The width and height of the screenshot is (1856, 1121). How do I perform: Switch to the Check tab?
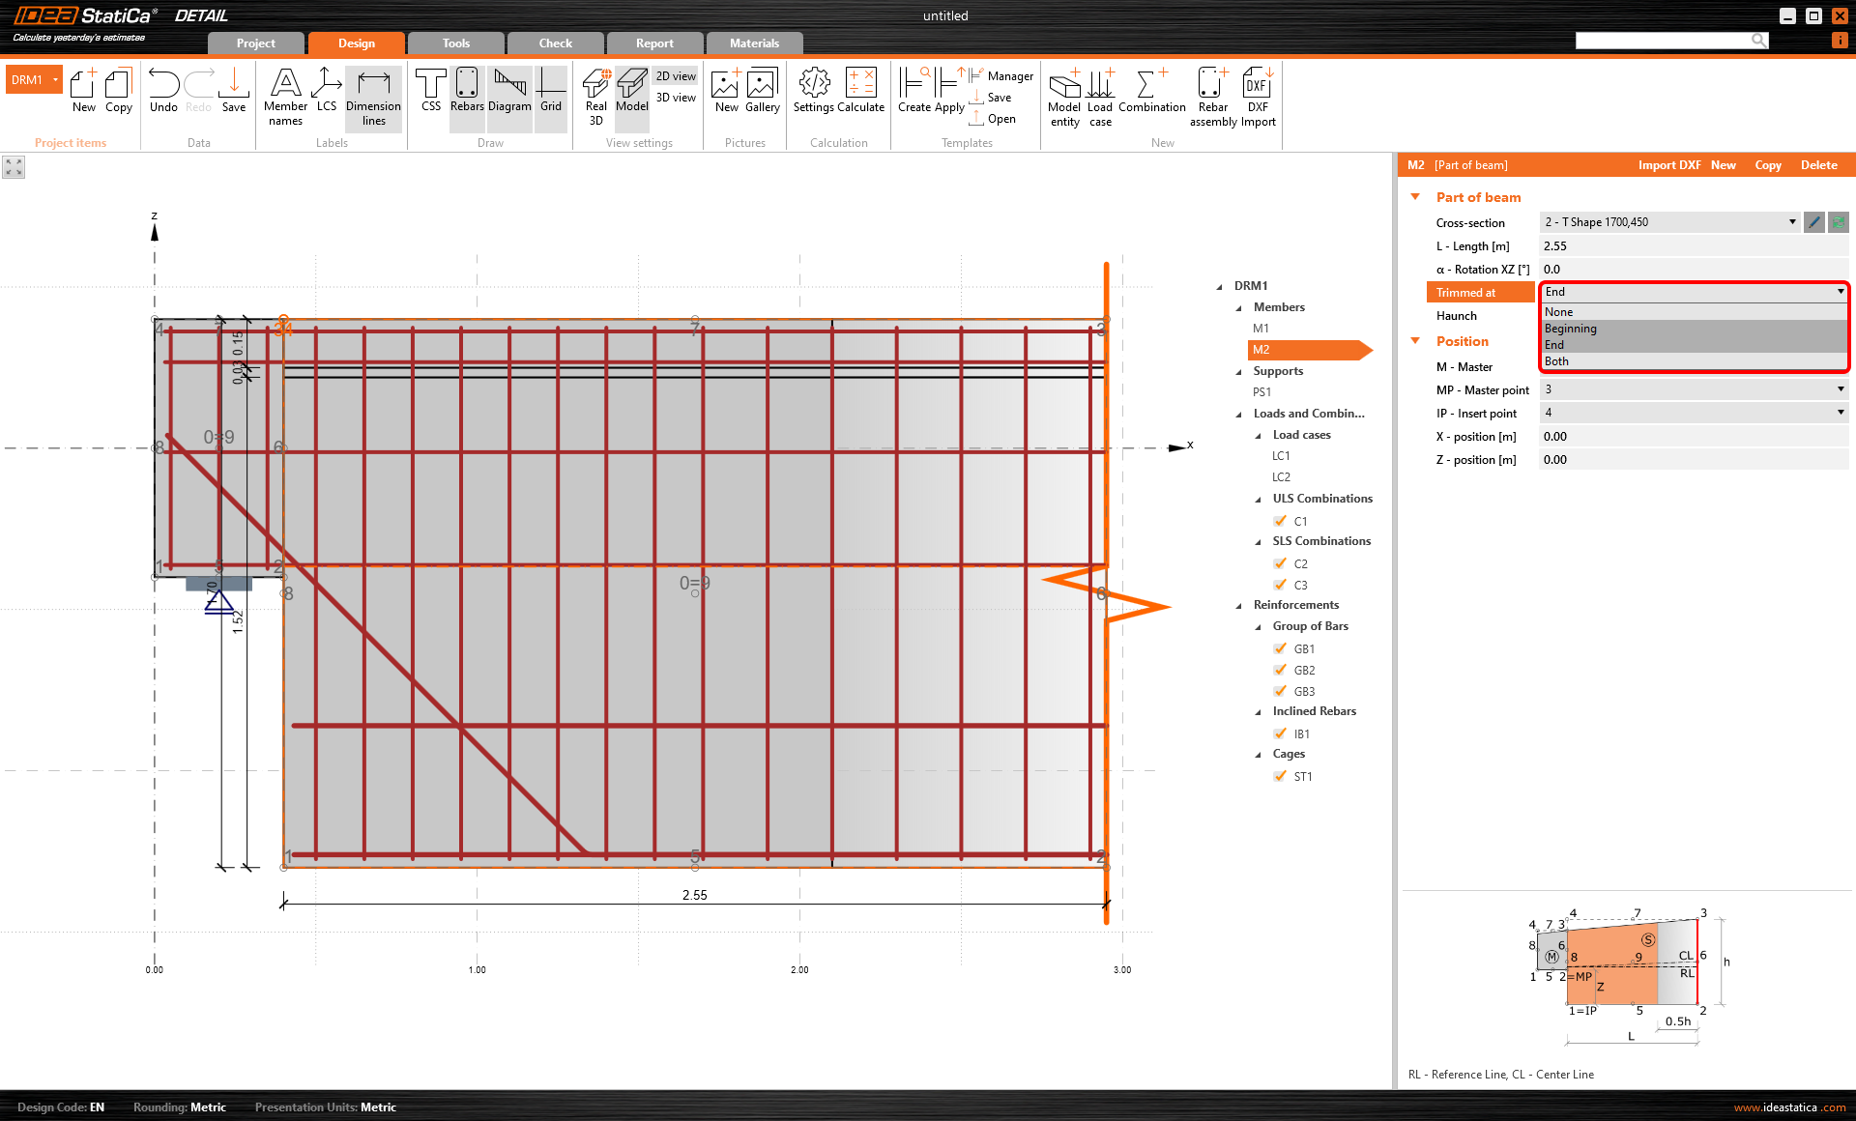click(555, 43)
